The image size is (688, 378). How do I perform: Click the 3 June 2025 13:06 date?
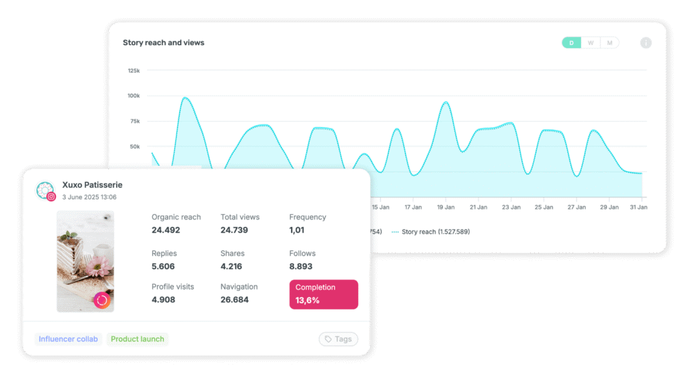(89, 197)
